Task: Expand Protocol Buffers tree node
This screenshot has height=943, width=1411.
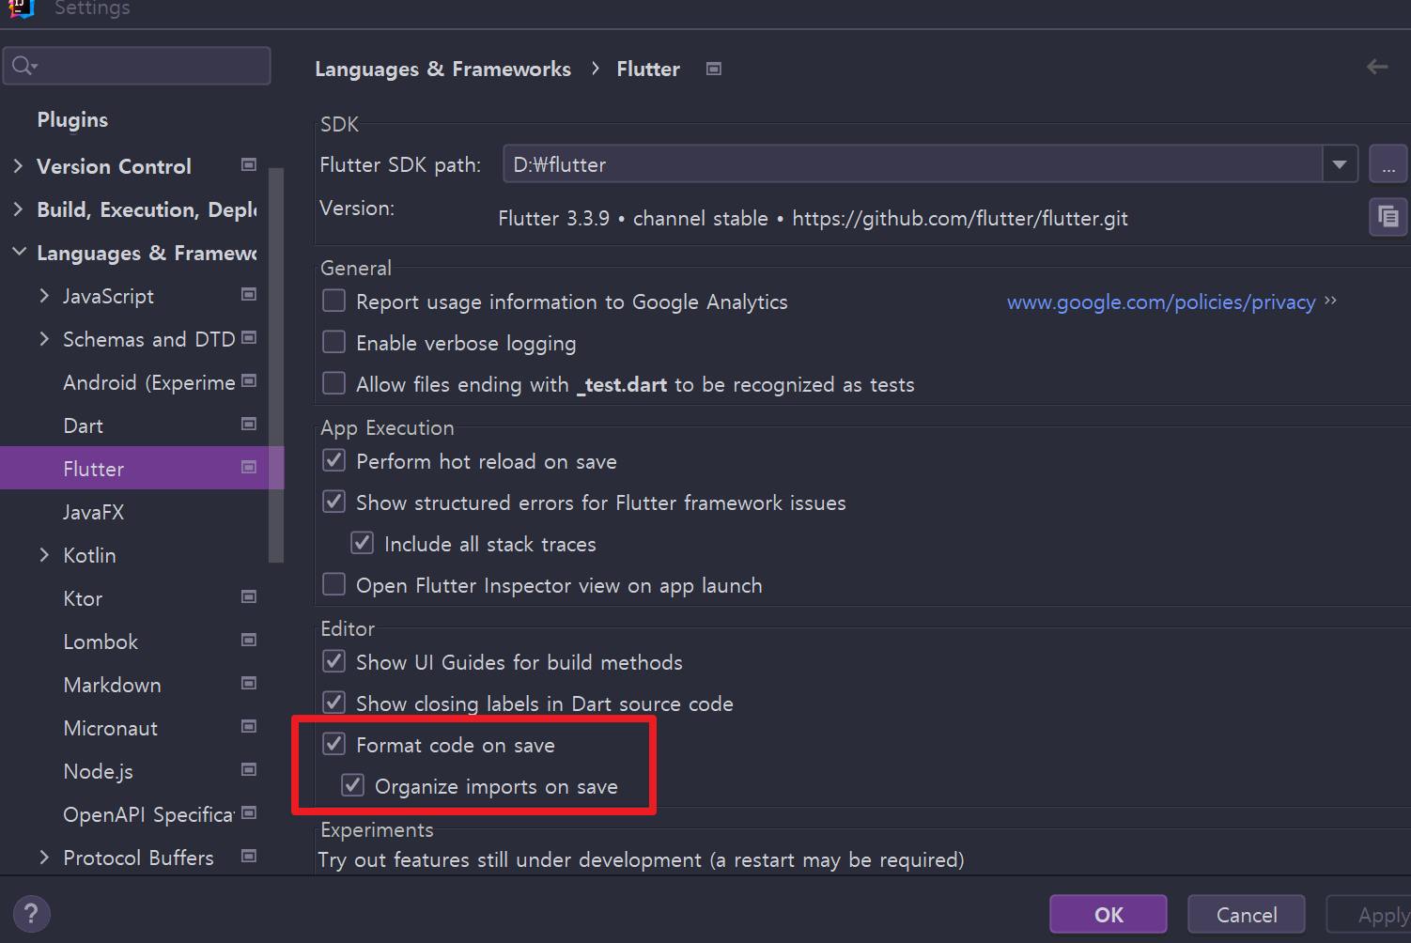Action: click(x=44, y=858)
